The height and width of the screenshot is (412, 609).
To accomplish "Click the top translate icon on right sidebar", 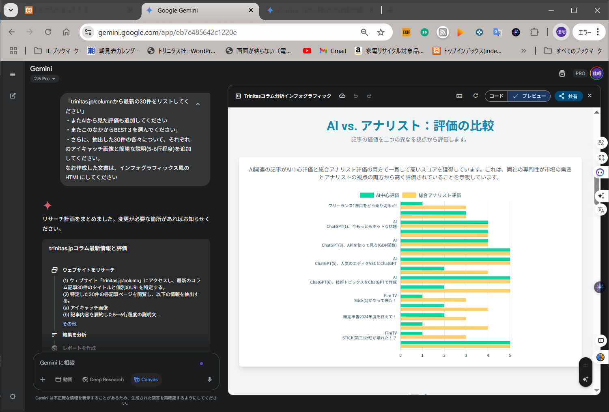I will [x=601, y=143].
